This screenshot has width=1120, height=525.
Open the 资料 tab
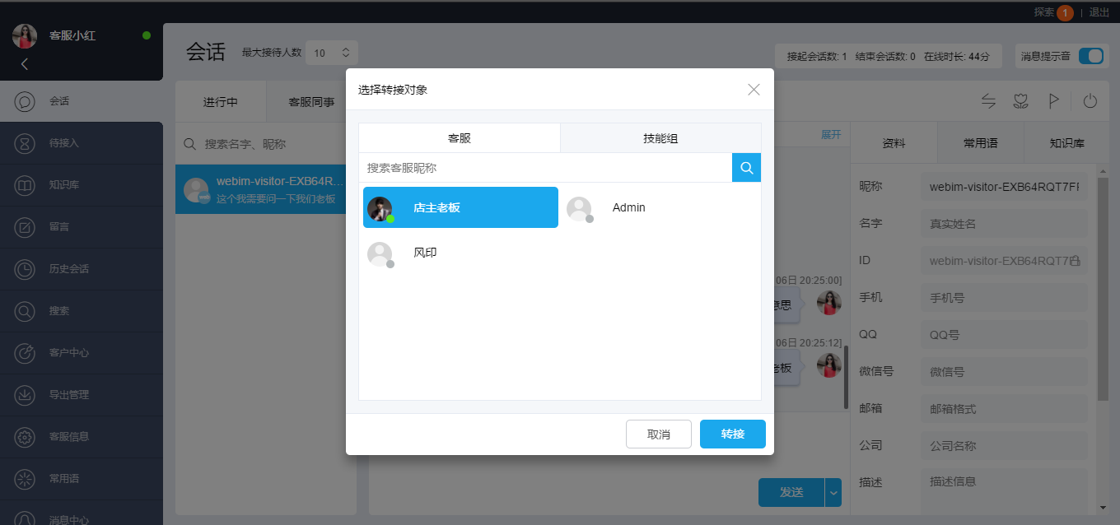click(894, 142)
